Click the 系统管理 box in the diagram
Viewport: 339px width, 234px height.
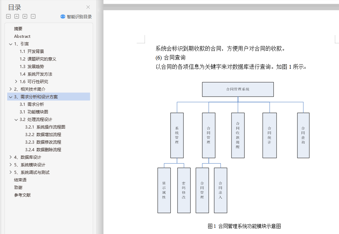tap(177, 135)
